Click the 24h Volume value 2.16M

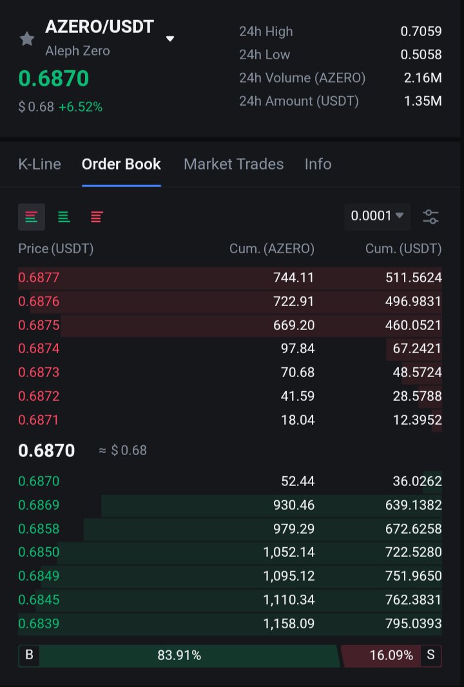pyautogui.click(x=423, y=77)
